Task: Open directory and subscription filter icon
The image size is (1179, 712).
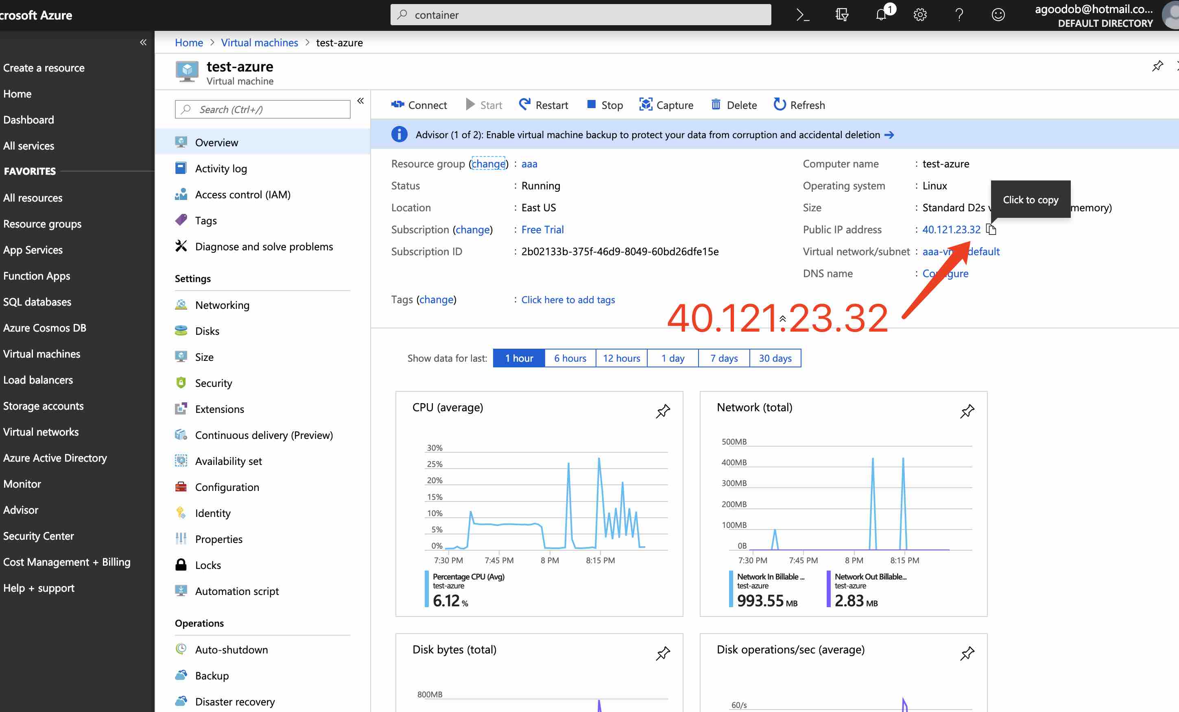Action: [842, 15]
